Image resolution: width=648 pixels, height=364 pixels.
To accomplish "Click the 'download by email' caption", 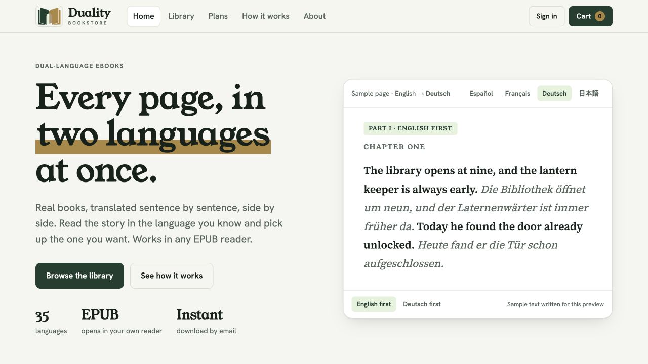I will [206, 331].
